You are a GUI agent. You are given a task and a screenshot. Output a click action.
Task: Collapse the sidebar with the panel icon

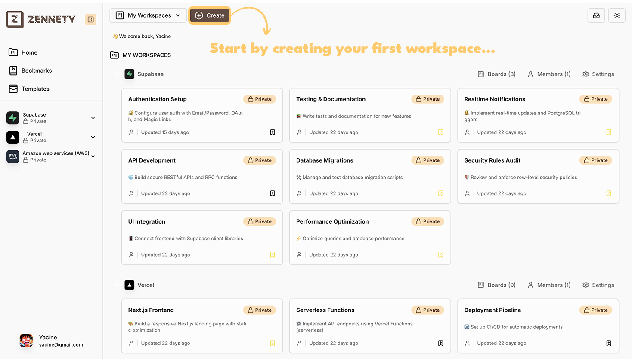(91, 19)
